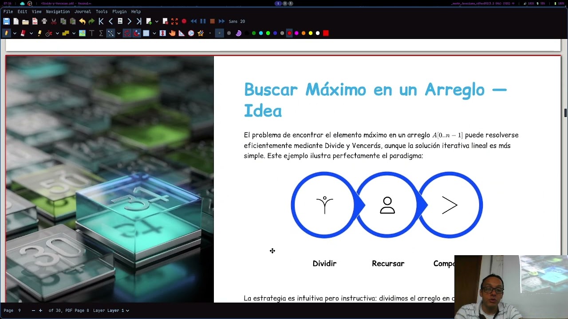Click the star pencil default tool icon
Viewport: 568px width, 319px height.
201,33
